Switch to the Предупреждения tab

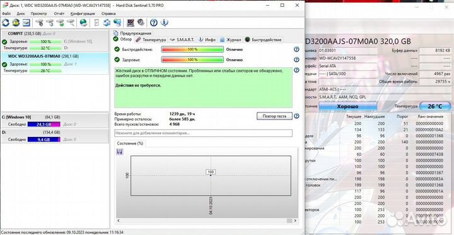(x=132, y=33)
